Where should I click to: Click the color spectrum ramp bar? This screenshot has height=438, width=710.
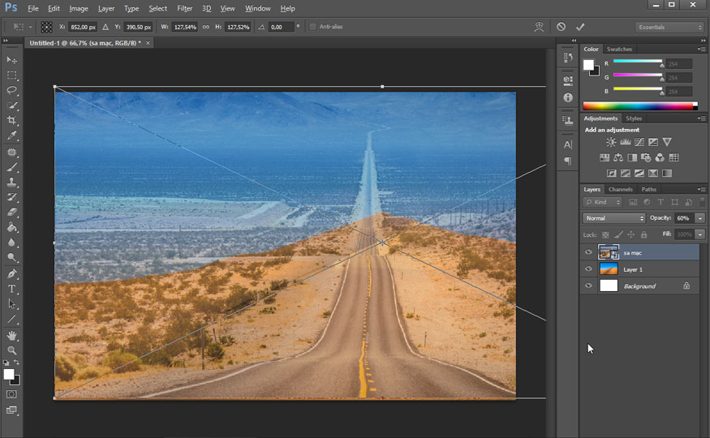(x=639, y=105)
